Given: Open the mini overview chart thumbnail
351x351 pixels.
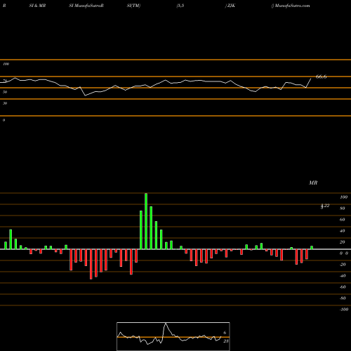Looking at the screenshot, I should point(173,336).
